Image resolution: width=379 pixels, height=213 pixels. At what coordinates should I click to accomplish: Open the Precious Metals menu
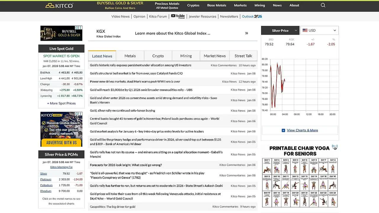pyautogui.click(x=167, y=5)
